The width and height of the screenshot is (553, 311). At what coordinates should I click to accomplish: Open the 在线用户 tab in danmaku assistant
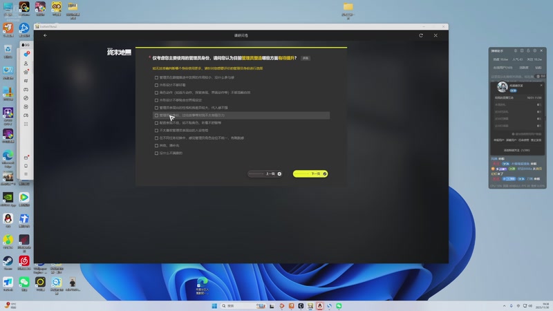click(x=503, y=68)
